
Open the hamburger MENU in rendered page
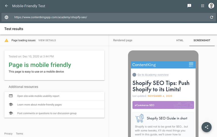(191, 65)
